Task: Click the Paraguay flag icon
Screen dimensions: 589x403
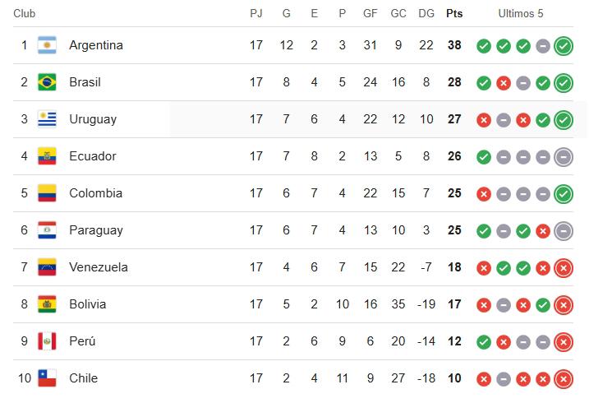Action: pyautogui.click(x=47, y=230)
